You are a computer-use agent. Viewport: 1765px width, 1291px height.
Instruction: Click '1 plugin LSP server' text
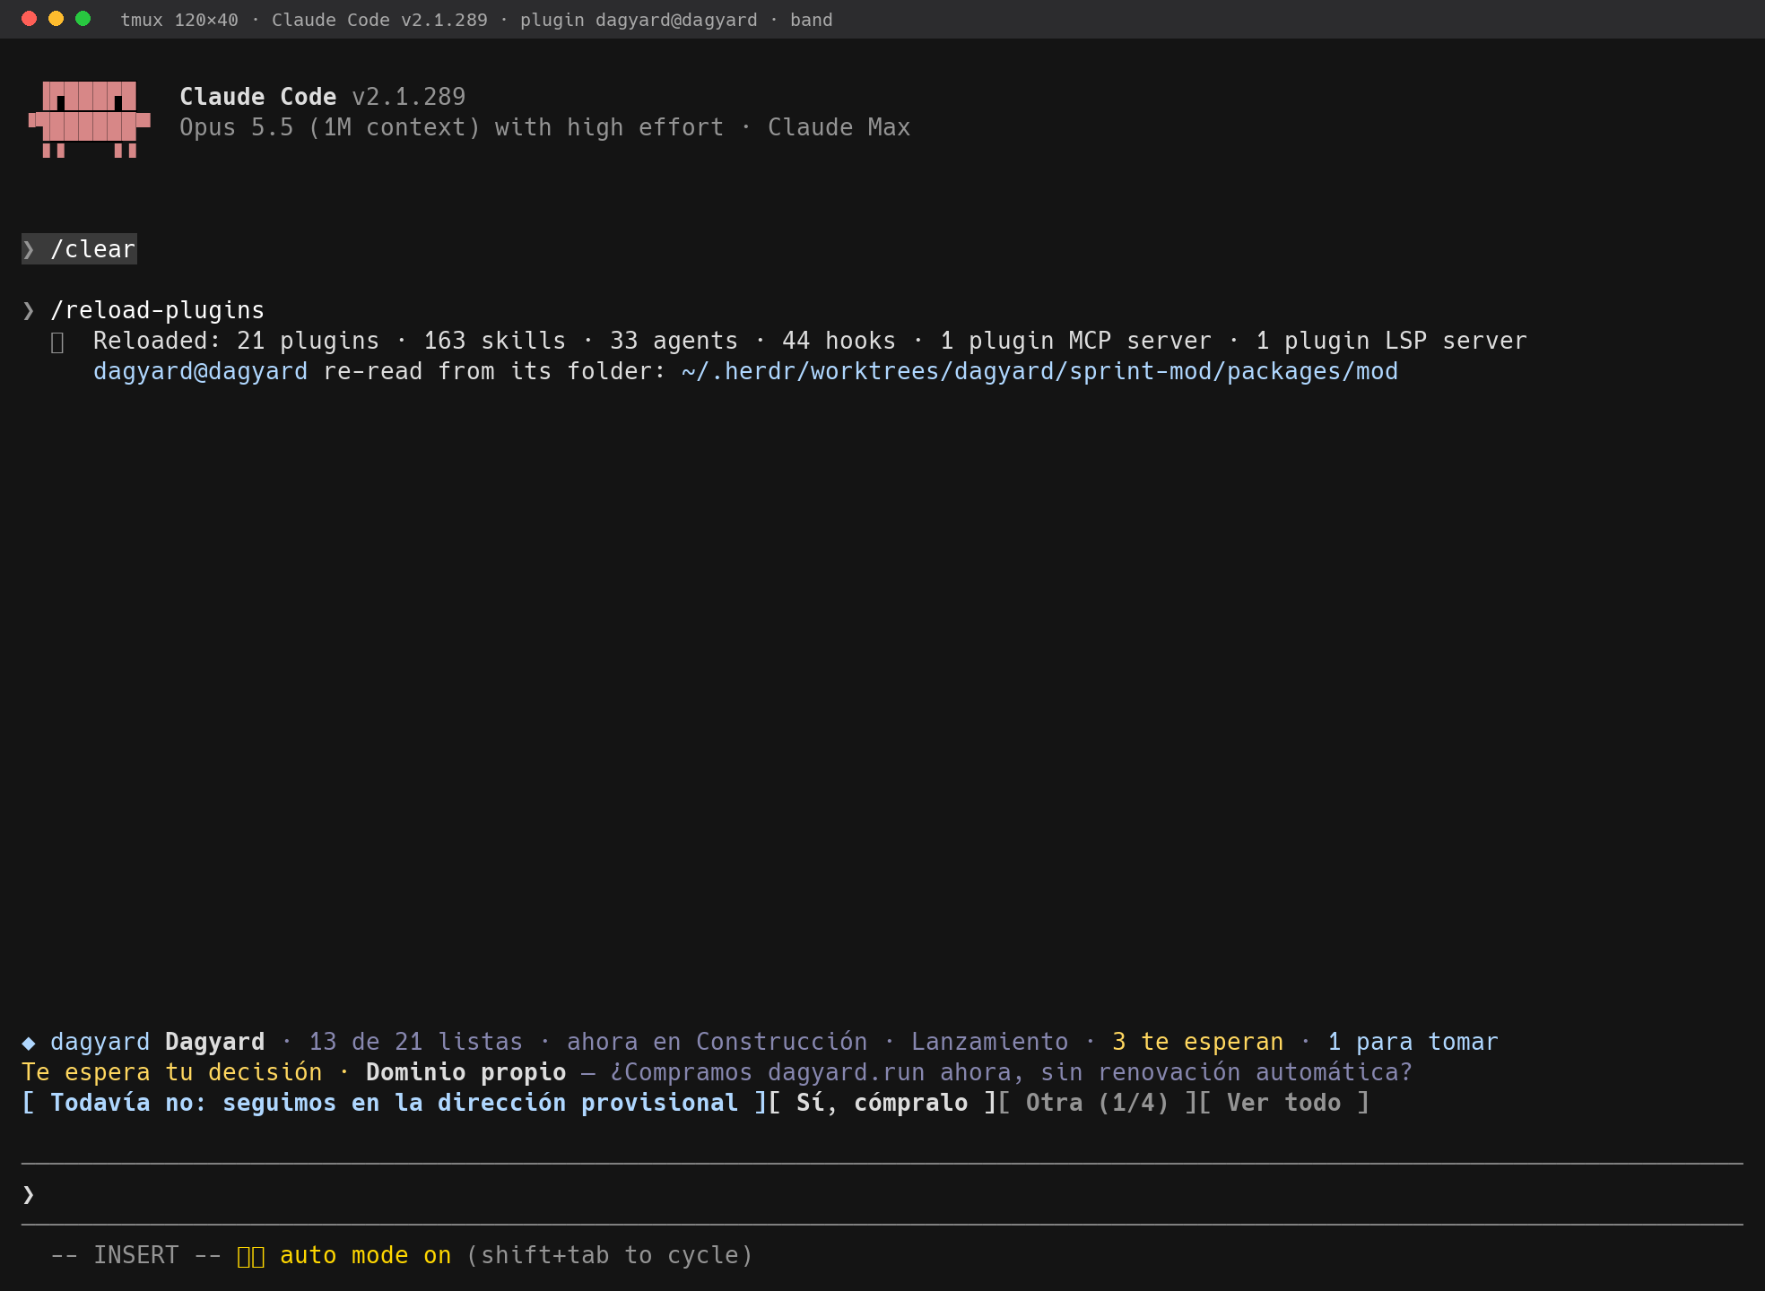[x=1392, y=341]
